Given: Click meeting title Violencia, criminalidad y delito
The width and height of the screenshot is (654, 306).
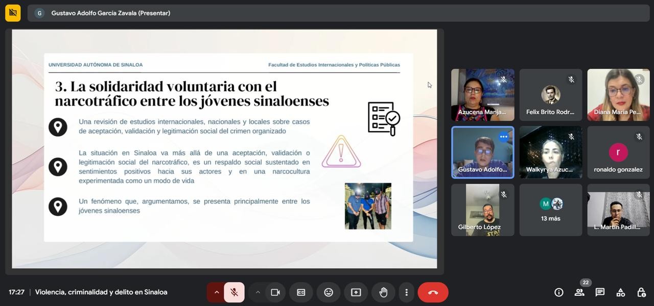Looking at the screenshot, I should (101, 292).
